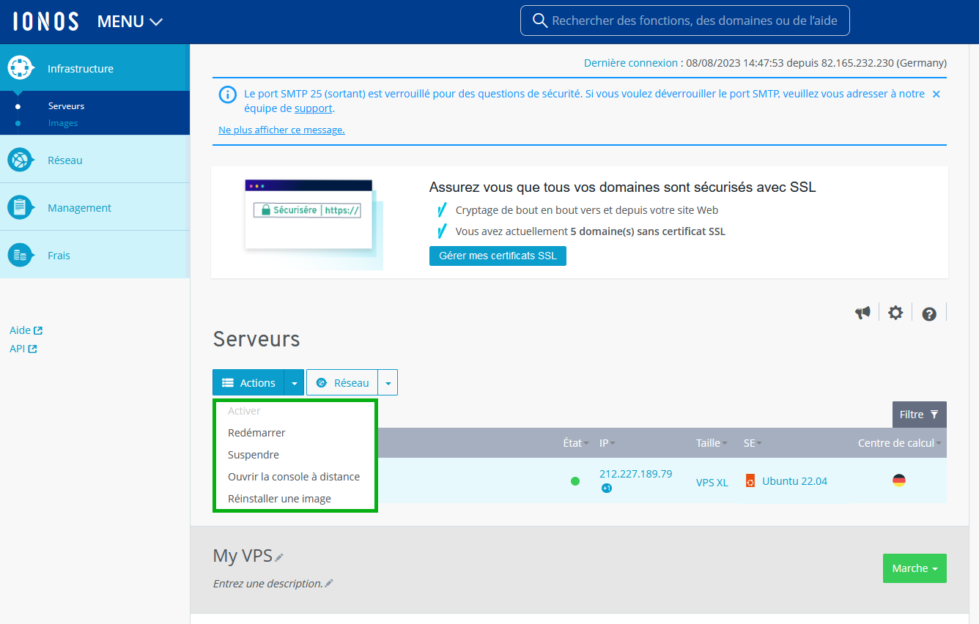Click the megaphone announcements icon
979x624 pixels.
pyautogui.click(x=862, y=313)
